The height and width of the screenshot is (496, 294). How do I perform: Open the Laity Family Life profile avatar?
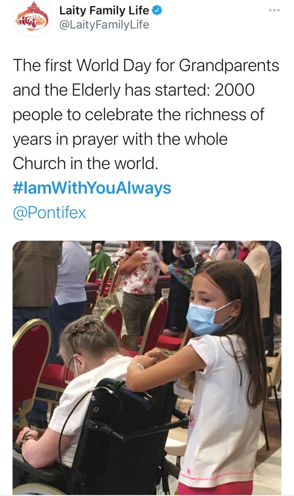click(32, 18)
